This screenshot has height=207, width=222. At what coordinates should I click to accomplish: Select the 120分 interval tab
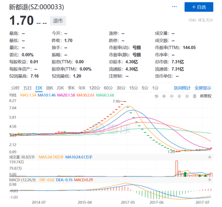pos(95,88)
